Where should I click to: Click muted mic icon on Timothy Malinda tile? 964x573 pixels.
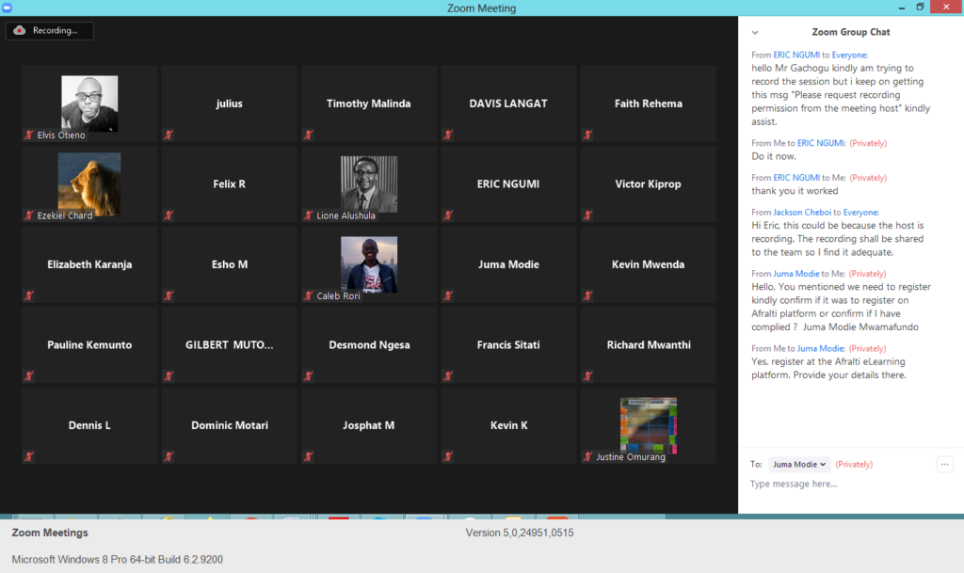(x=309, y=135)
